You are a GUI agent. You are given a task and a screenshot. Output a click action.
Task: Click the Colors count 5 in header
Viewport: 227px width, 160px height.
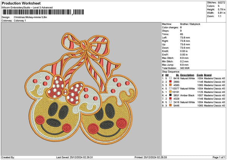tap(219, 6)
